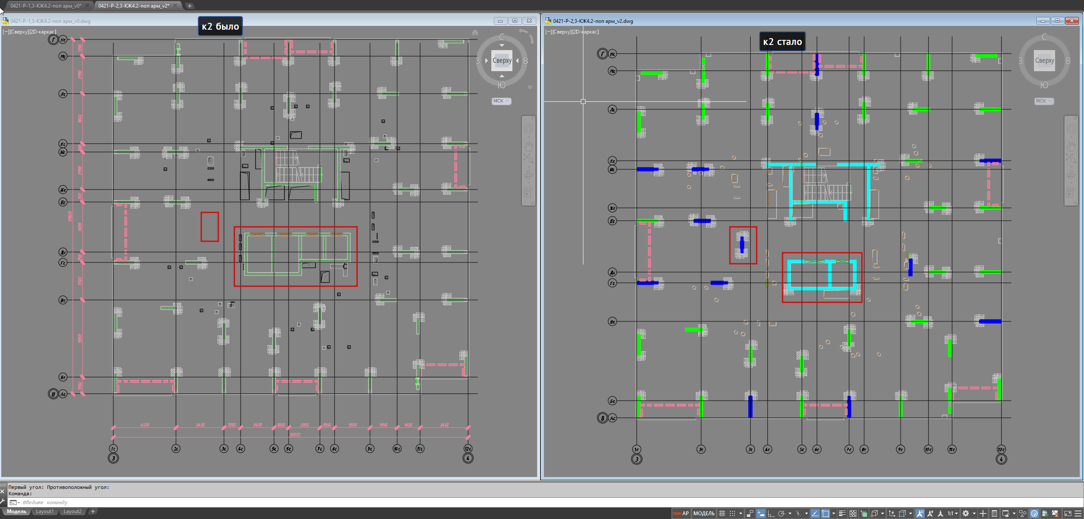Click the Сверху face of the right ViewCube
The width and height of the screenshot is (1084, 519).
tap(1044, 60)
